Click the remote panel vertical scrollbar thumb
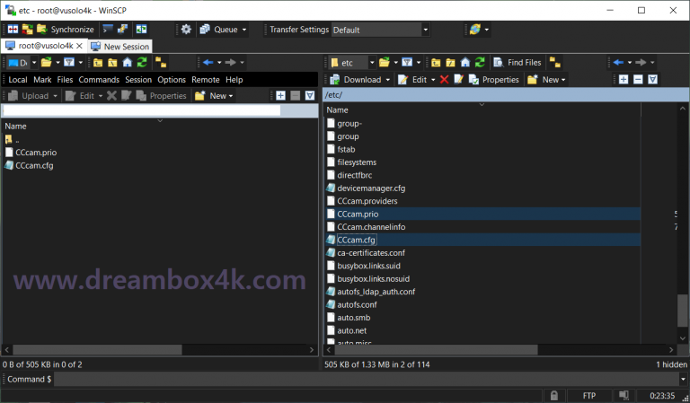 [683, 311]
